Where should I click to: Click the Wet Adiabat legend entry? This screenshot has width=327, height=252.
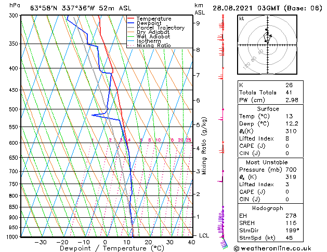pos(149,36)
